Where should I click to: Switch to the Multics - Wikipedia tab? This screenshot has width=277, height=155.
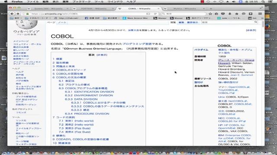(185, 9)
